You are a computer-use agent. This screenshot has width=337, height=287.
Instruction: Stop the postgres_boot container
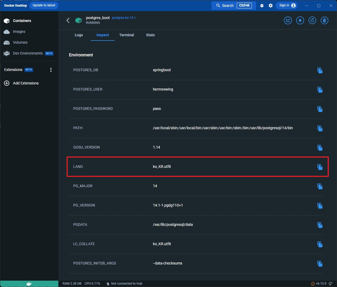(x=300, y=20)
